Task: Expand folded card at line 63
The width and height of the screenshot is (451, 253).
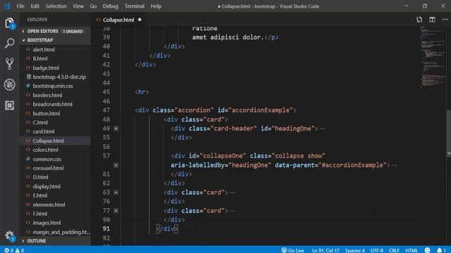Action: 116,193
